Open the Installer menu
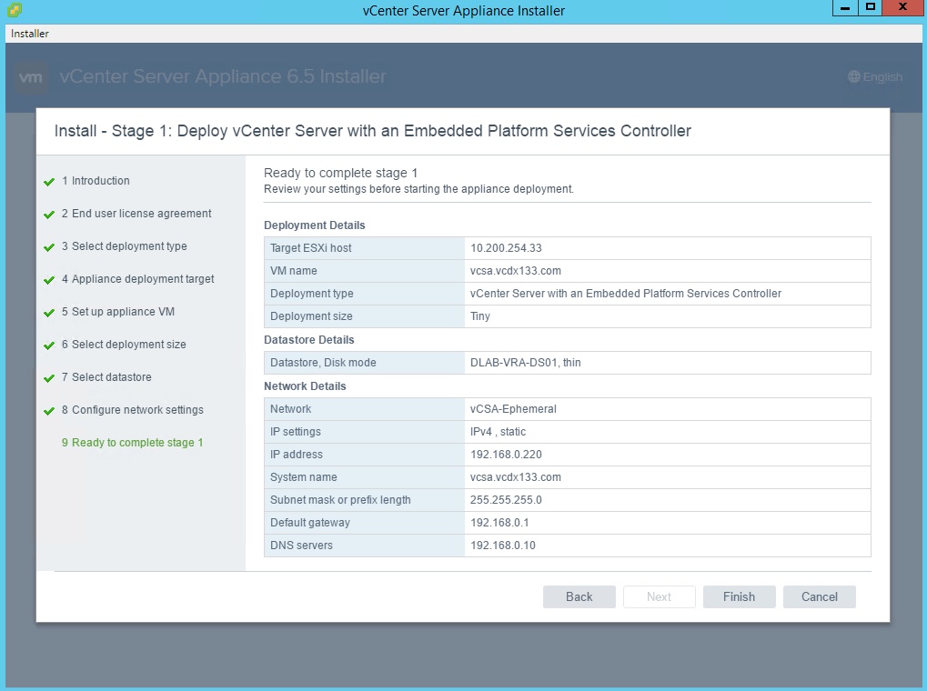The image size is (927, 691). coord(30,34)
